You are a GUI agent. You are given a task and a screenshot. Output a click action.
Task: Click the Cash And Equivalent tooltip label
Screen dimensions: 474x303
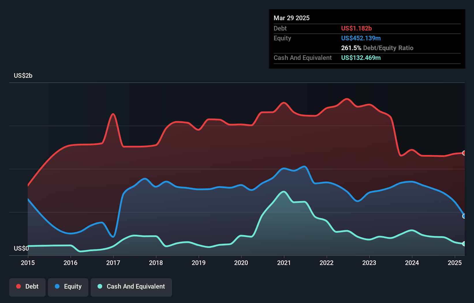click(303, 58)
